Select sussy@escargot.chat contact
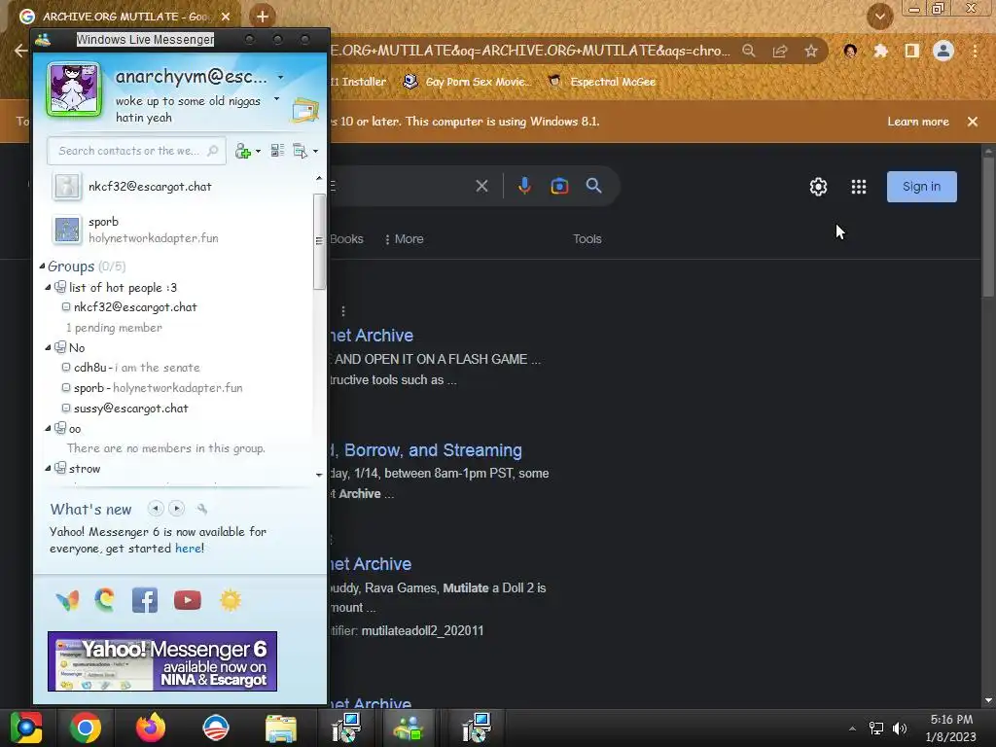 [x=124, y=409]
